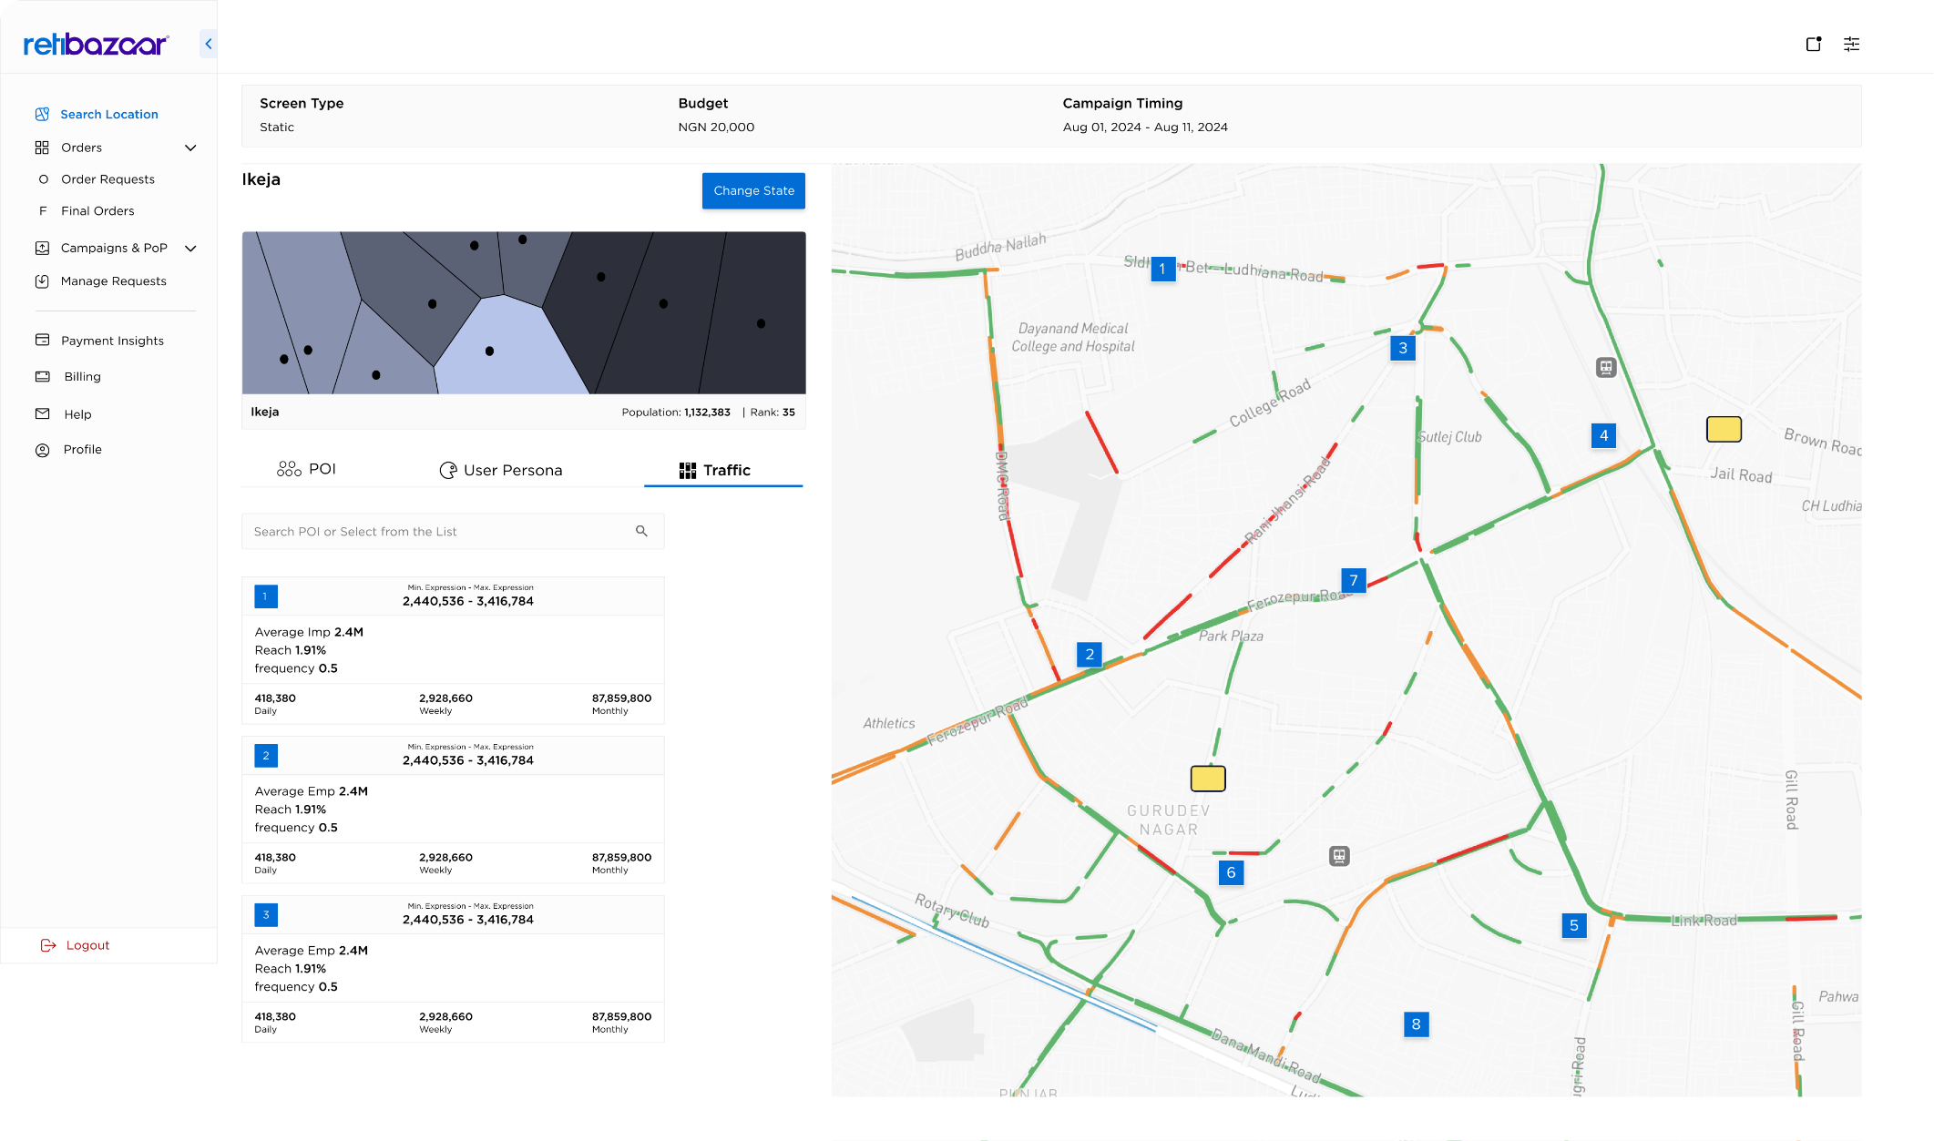Click map marker 6 near Gurudev Nagar
Screen dimensions: 1934x1141
[x=1231, y=872]
